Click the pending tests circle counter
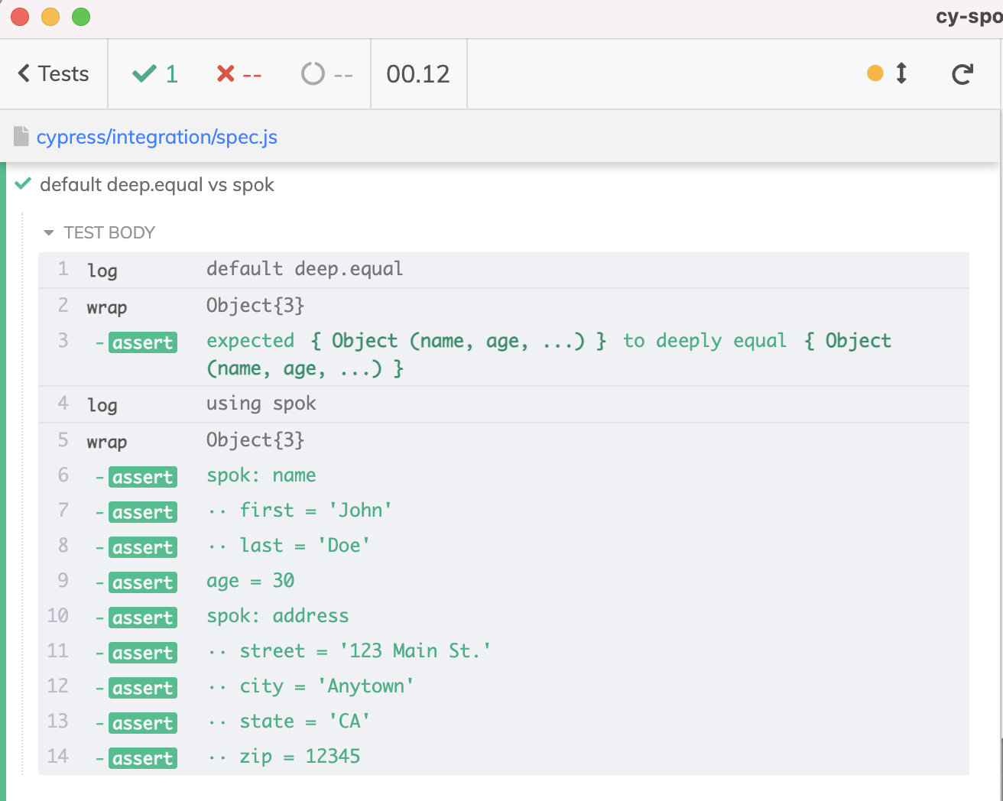Screen dimensions: 1003x801 coord(327,74)
